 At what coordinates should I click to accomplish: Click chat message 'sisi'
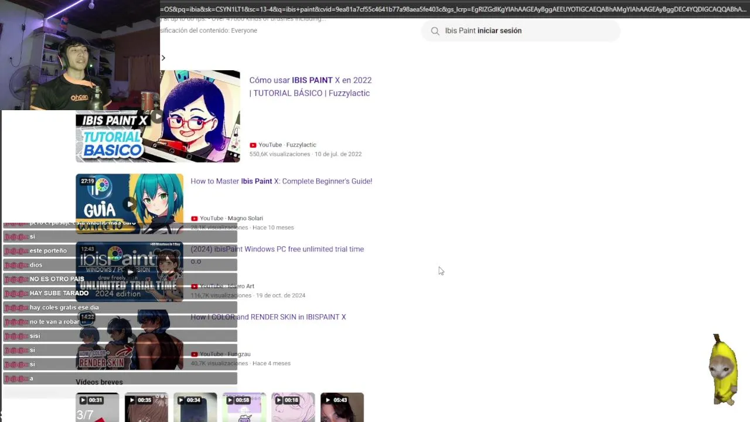click(x=35, y=336)
